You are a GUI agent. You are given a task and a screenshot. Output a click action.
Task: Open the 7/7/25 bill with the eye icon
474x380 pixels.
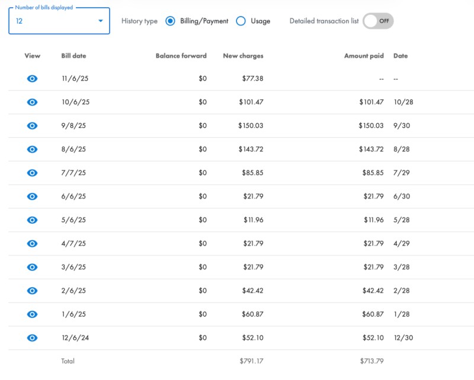tap(31, 172)
